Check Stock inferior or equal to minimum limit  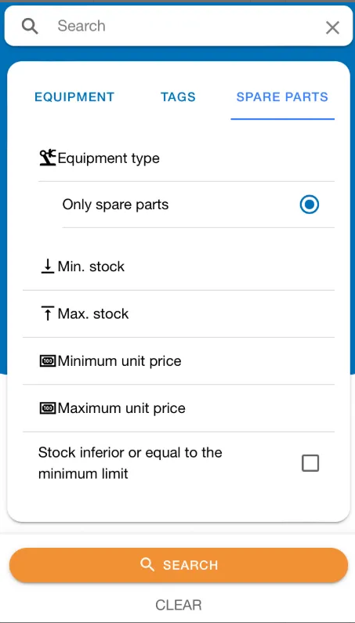pyautogui.click(x=310, y=463)
